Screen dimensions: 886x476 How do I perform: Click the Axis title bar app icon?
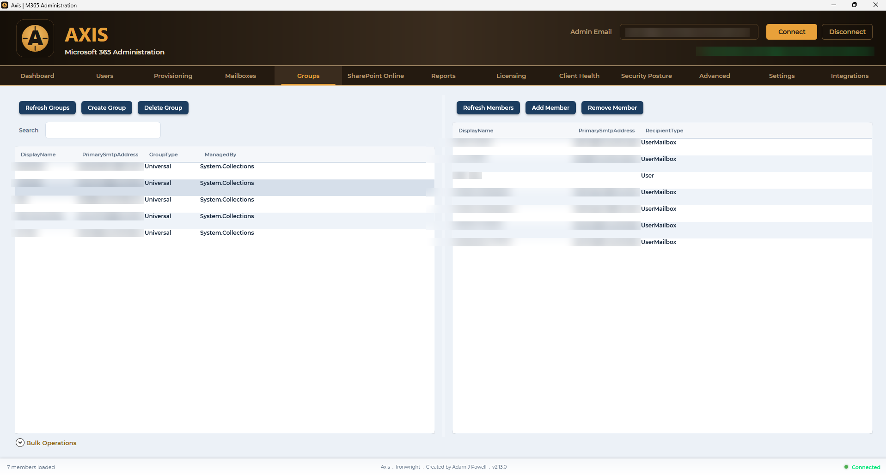point(5,5)
